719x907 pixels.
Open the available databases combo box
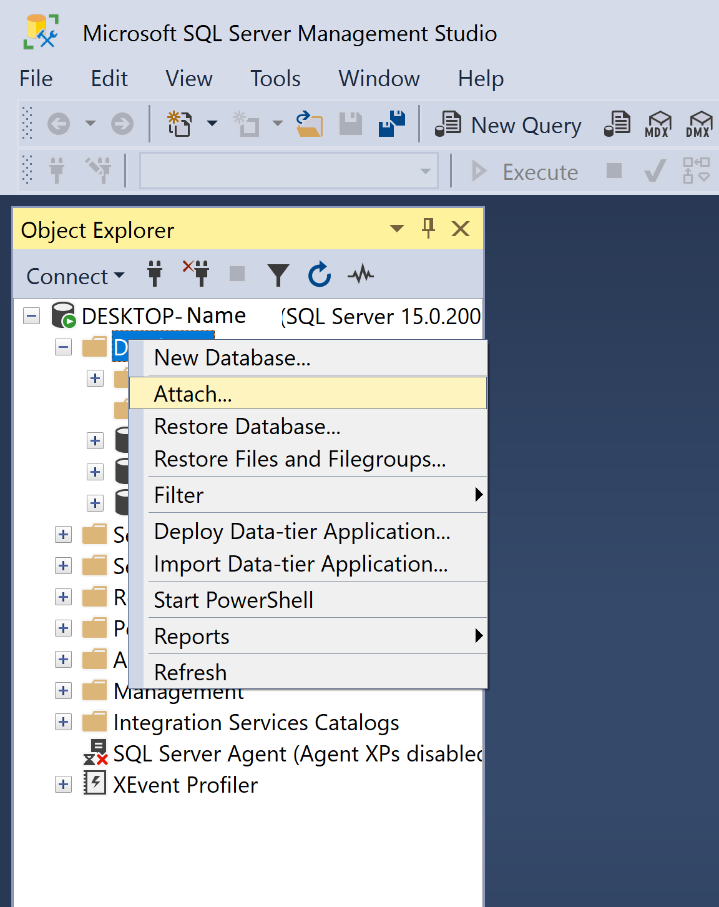288,171
